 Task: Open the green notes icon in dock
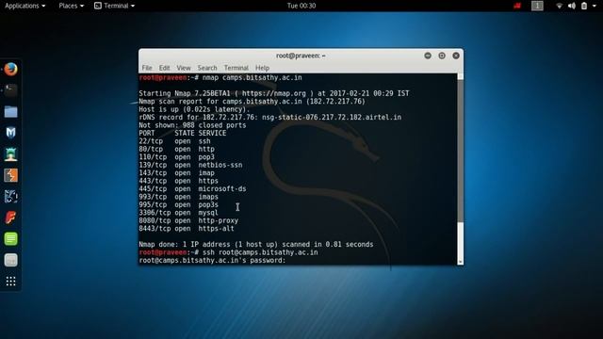pos(10,238)
